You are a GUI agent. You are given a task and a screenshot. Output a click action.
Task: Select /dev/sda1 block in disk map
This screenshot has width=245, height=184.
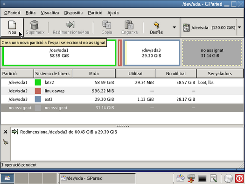pyautogui.click(x=59, y=53)
